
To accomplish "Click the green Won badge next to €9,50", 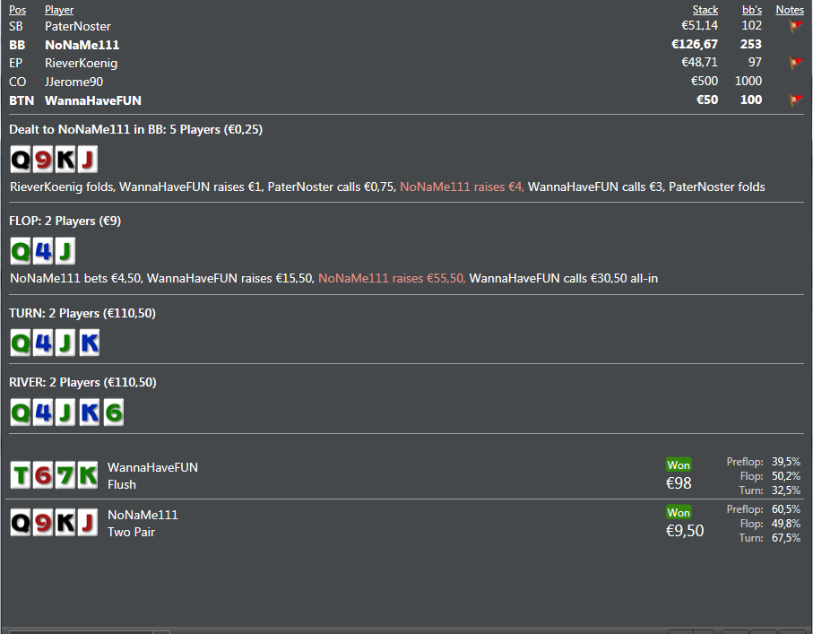I will (x=679, y=513).
